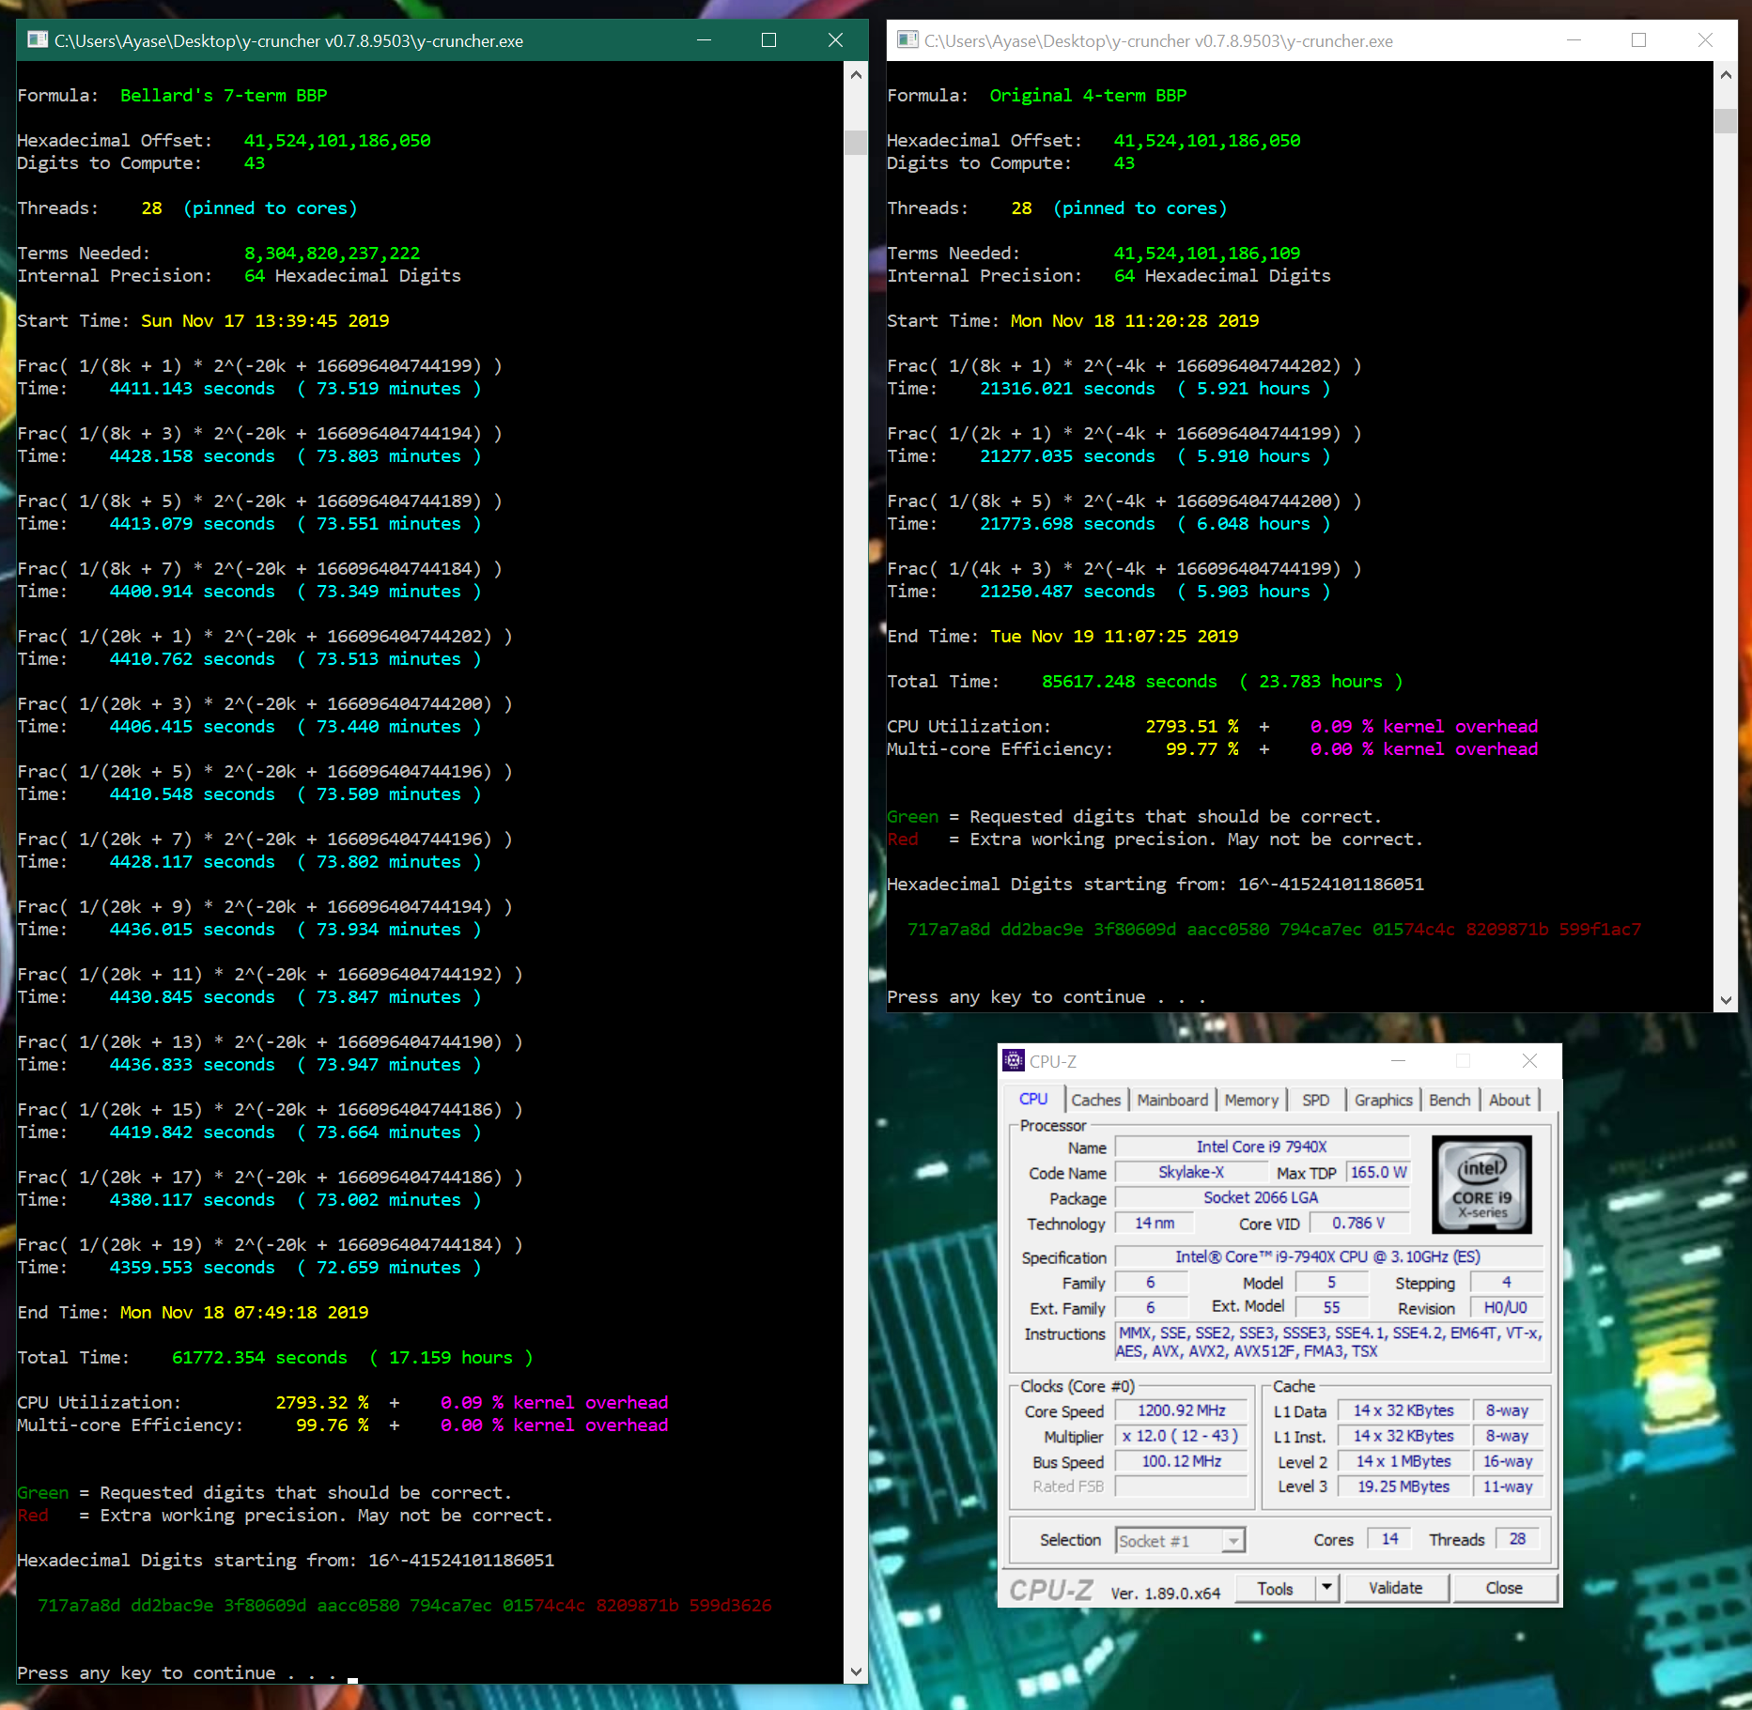Click the Intel Core i9 X-series logo
The height and width of the screenshot is (1710, 1752).
point(1481,1184)
